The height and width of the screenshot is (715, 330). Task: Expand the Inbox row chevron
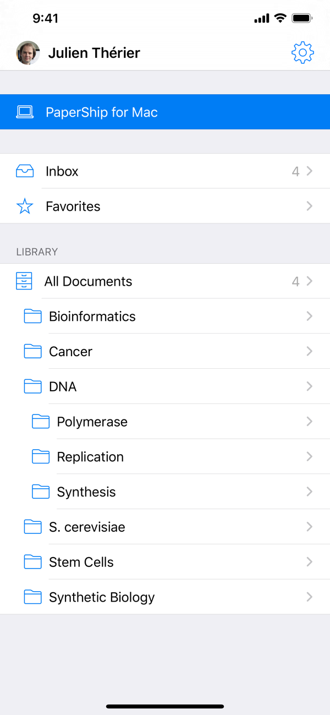pyautogui.click(x=309, y=171)
